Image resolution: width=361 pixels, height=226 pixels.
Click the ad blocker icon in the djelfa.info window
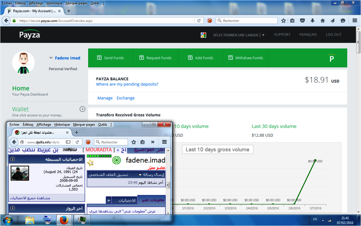pyautogui.click(x=88, y=142)
